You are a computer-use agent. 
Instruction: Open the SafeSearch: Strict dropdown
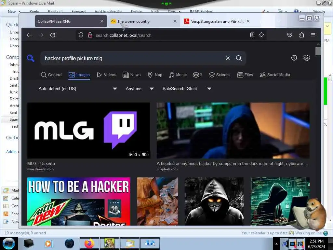187,89
